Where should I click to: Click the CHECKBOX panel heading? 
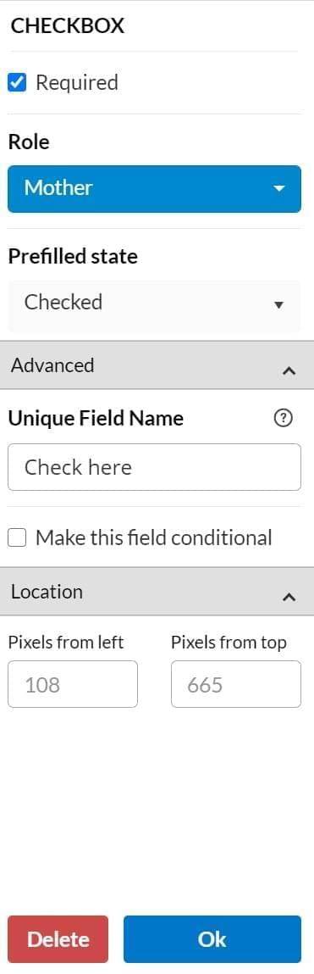pos(69,25)
